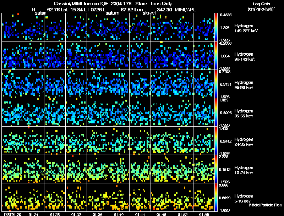Open the Hydrogen 55-90 keV image at 01:52

183,84
